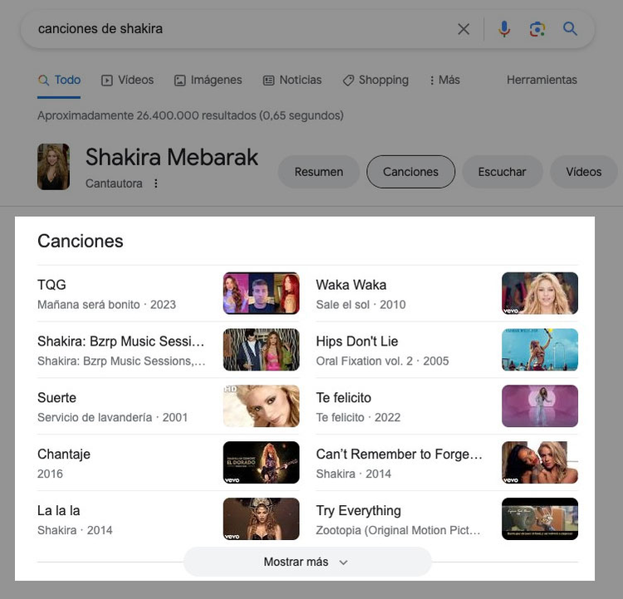Click the Suerte video thumbnail
This screenshot has width=623, height=599.
tap(261, 406)
